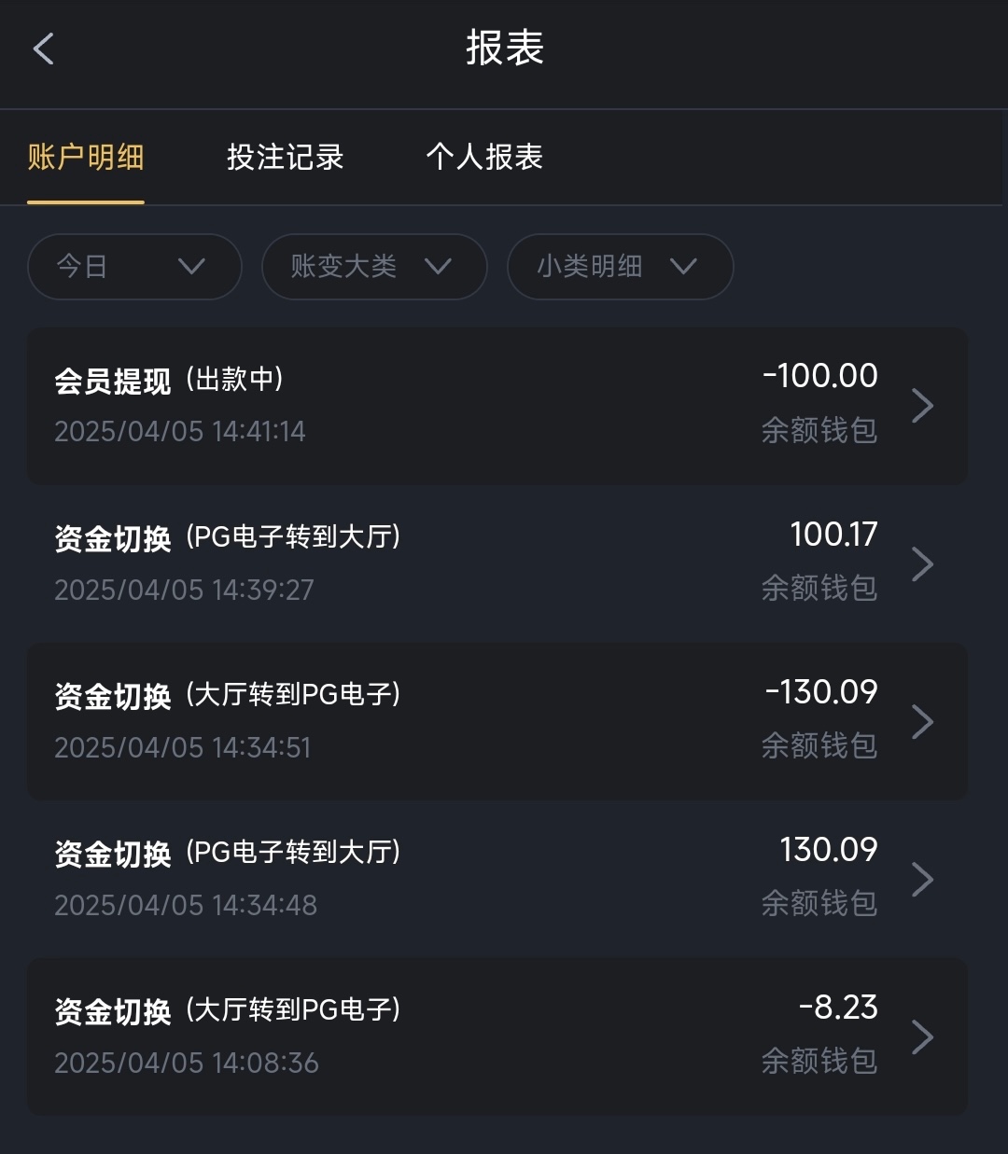1008x1154 pixels.
Task: Switch to the 投注记录 tab
Action: [285, 158]
